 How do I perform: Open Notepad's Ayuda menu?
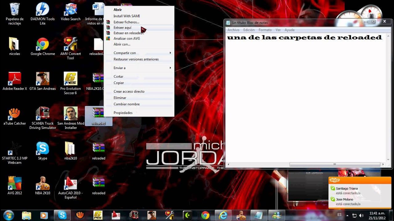[x=289, y=30]
